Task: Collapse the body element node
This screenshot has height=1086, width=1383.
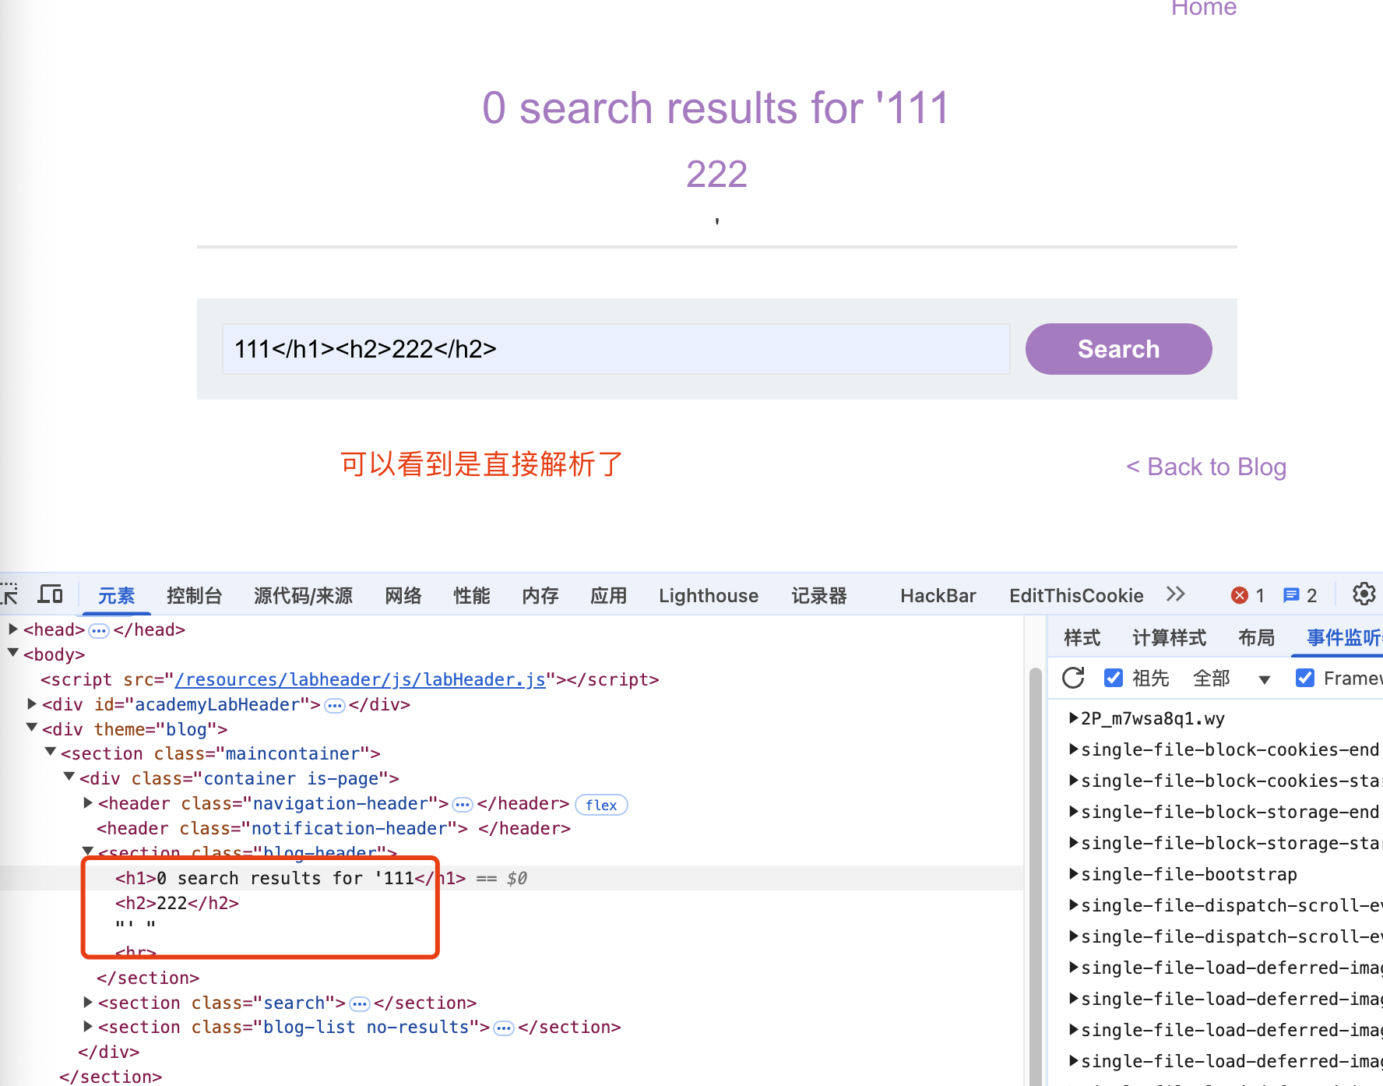Action: tap(13, 654)
